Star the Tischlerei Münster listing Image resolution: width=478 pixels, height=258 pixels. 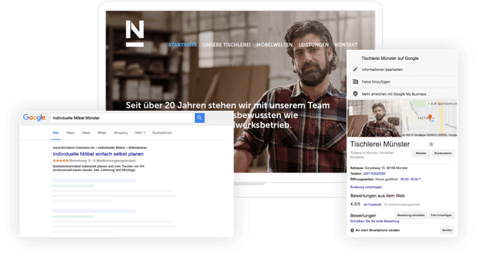432,144
